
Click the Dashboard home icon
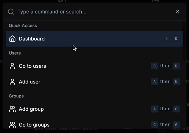(x=13, y=39)
